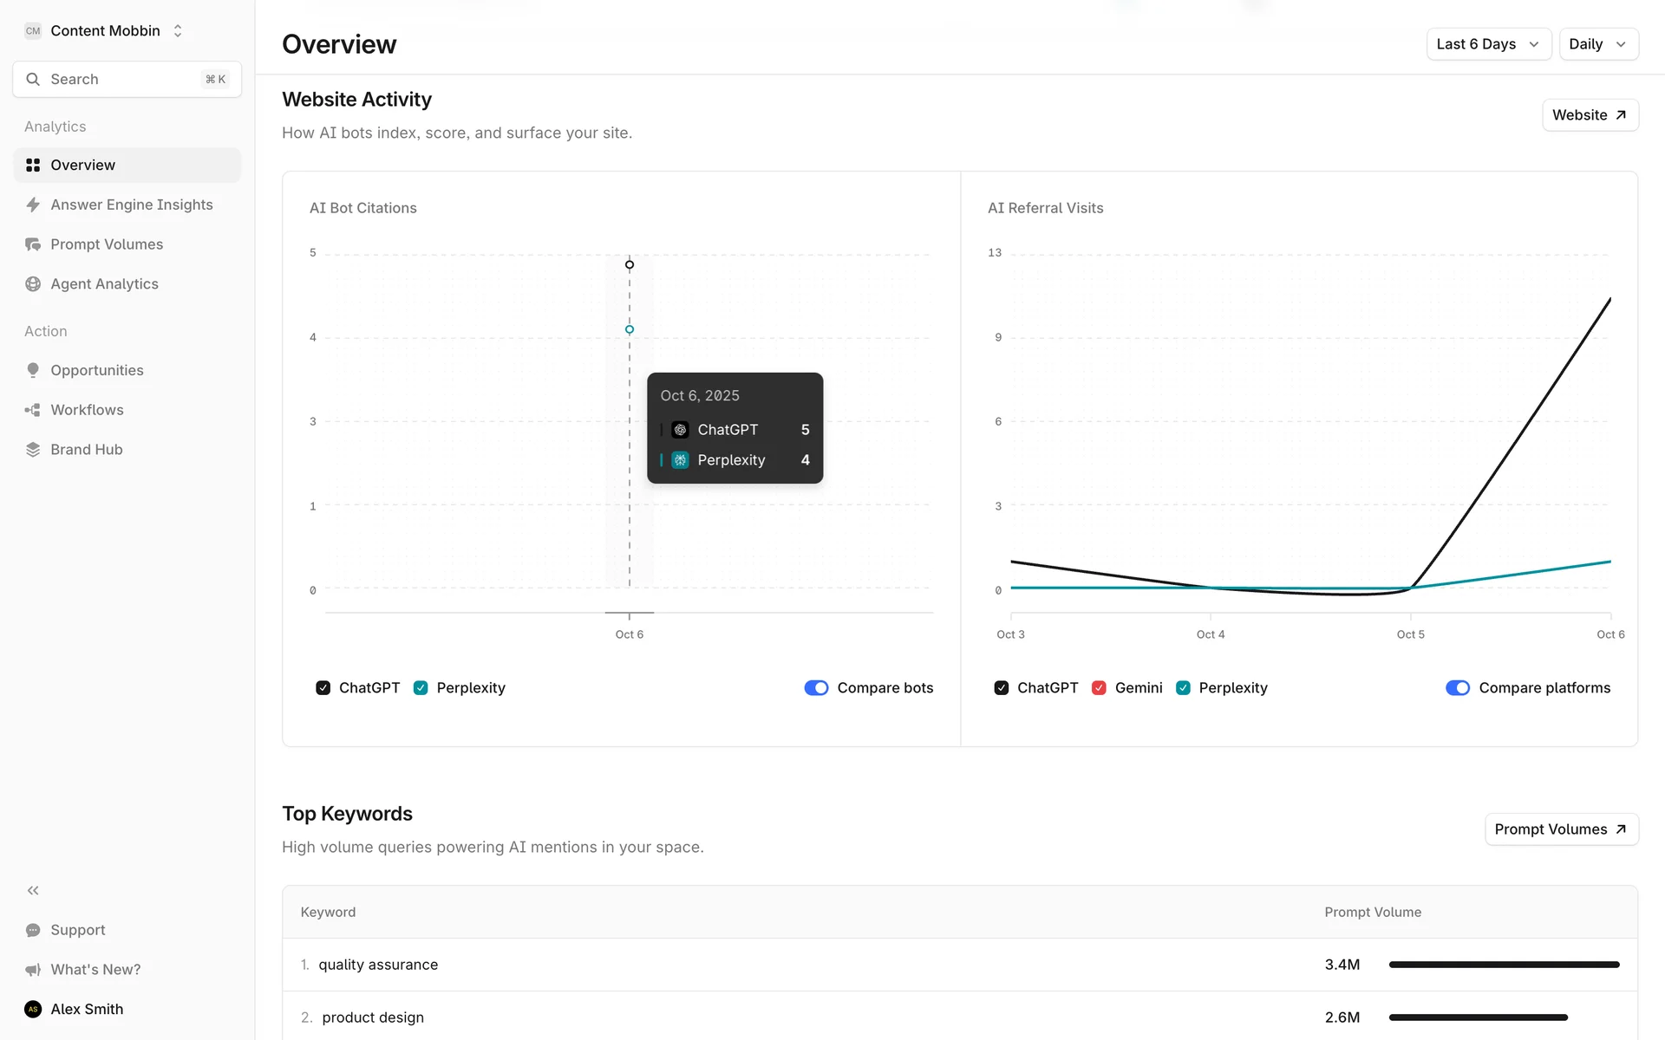Viewport: 1665px width, 1040px height.
Task: Disable the Compare platforms toggle
Action: pyautogui.click(x=1458, y=688)
